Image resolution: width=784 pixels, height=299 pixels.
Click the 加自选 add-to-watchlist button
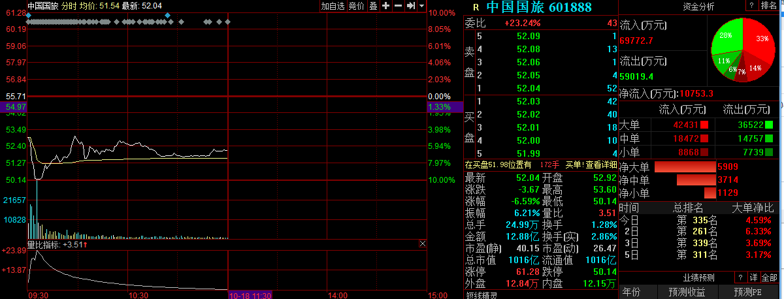click(x=333, y=6)
